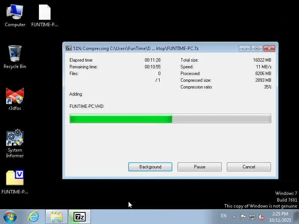This screenshot has height=224, width=299.
Task: Click the green compression progress bar
Action: pos(170,118)
